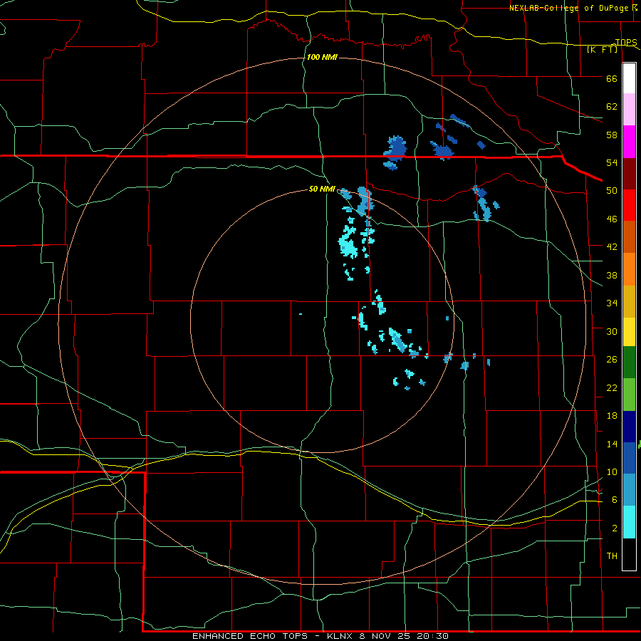Click the gold legend swatch
This screenshot has width=641, height=641.
(x=629, y=301)
